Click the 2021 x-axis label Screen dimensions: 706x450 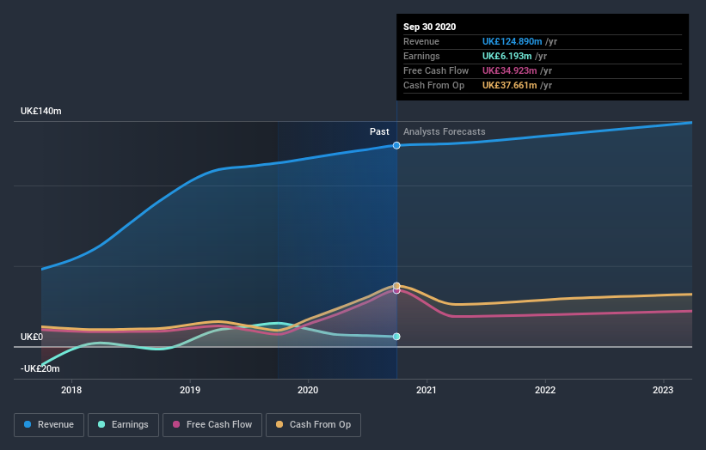pos(427,390)
